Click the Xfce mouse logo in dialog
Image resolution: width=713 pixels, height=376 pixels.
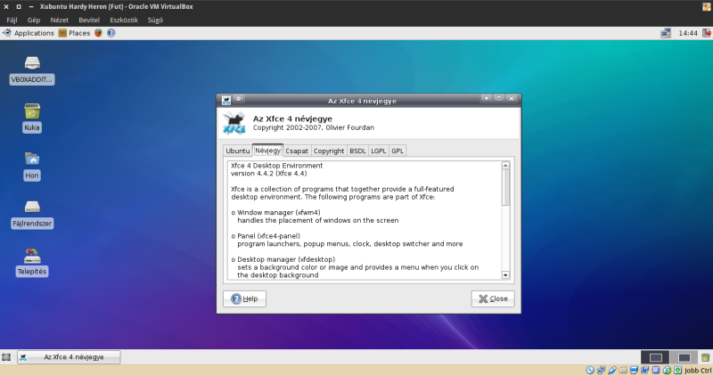(234, 123)
